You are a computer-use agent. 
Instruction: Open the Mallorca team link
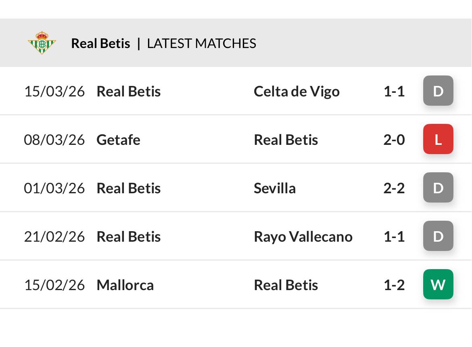[125, 285]
